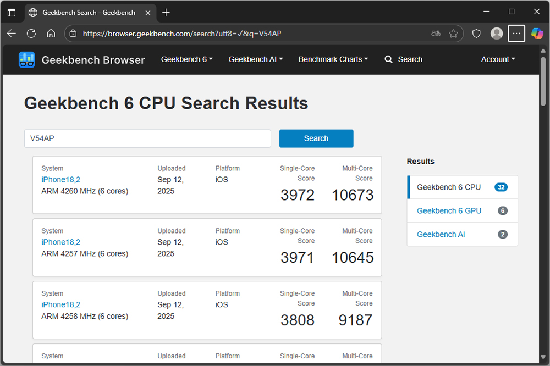Select the multi-core score 10673

coord(353,195)
